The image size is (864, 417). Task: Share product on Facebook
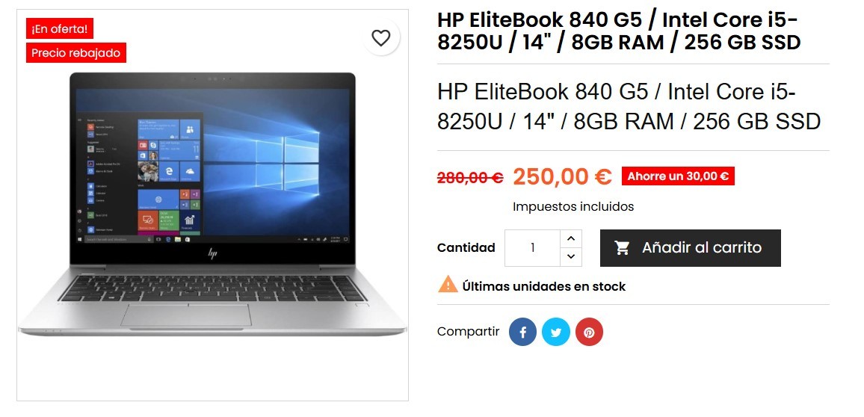click(522, 332)
